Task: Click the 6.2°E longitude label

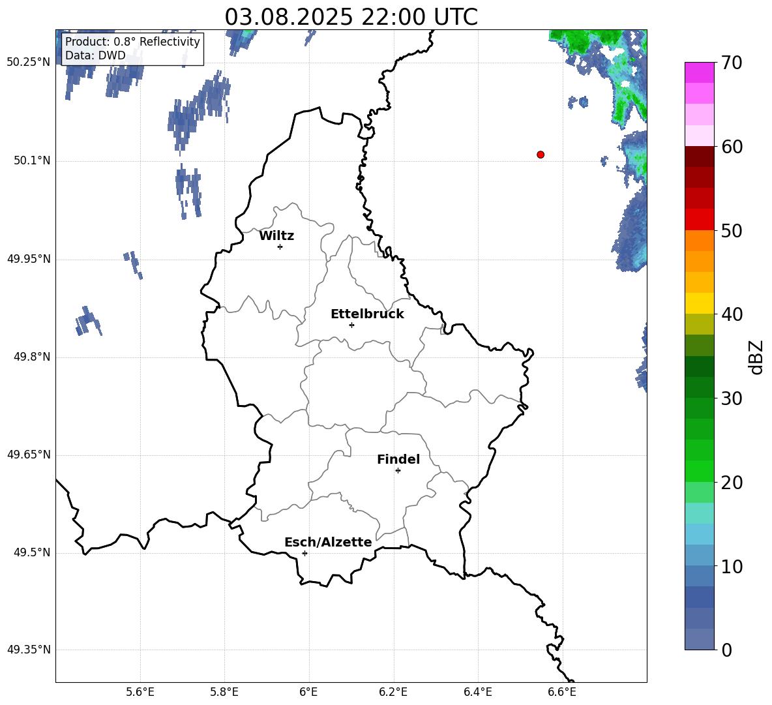Action: pyautogui.click(x=393, y=692)
